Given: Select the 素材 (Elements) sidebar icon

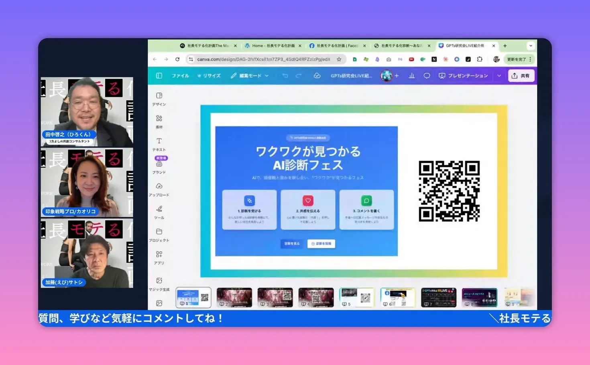Looking at the screenshot, I should pos(159,121).
